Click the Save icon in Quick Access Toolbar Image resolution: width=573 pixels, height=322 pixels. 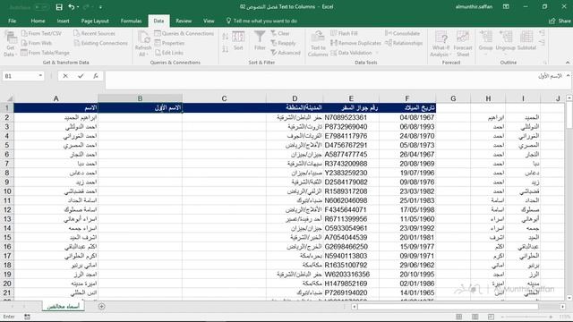59,7
